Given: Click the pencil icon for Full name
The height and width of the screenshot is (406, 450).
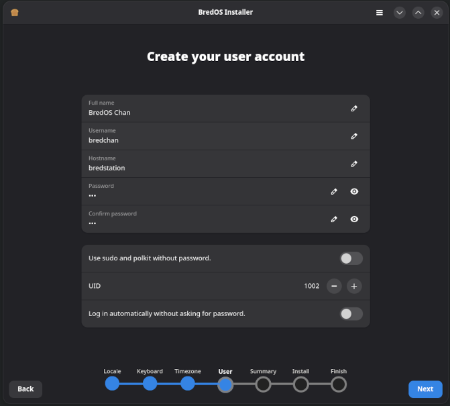Looking at the screenshot, I should 354,108.
